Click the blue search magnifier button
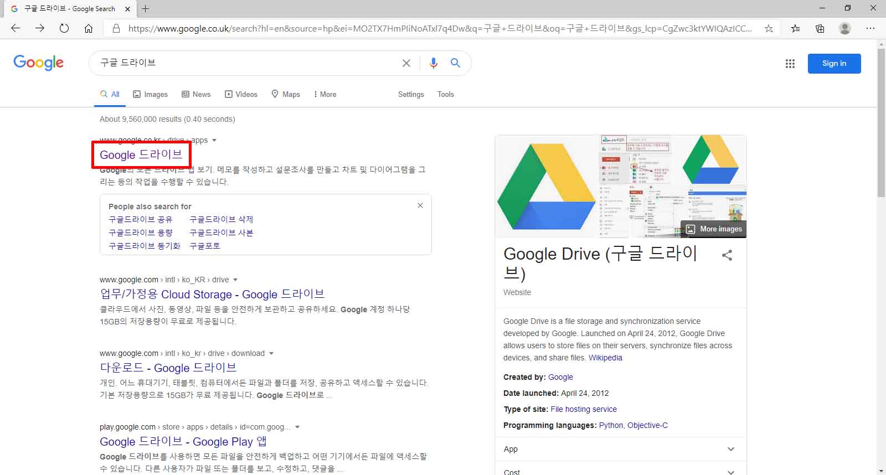 point(456,63)
